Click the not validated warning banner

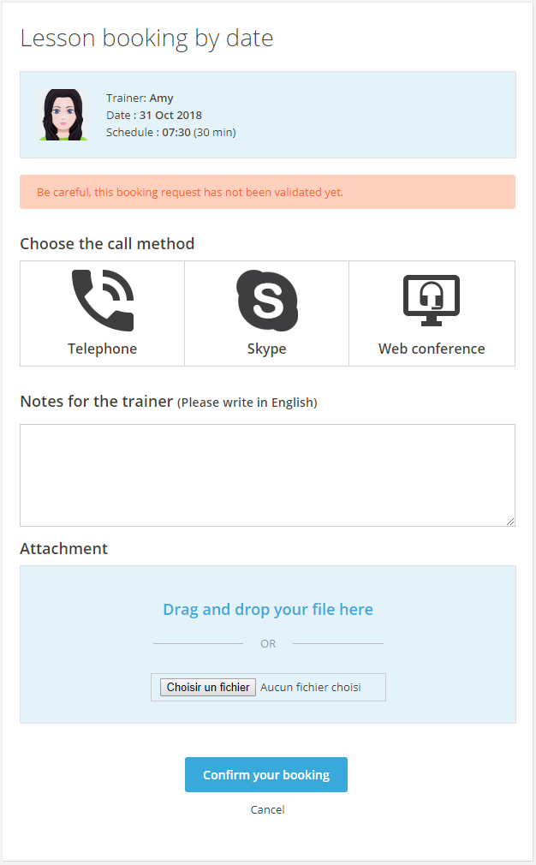click(267, 192)
